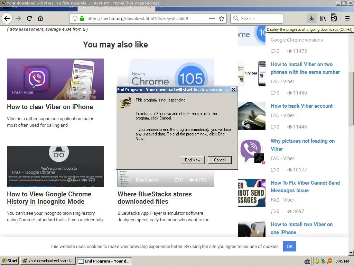Open How To Fix Viber Cannot Send Messages
Screen dimensions: 354x266
pyautogui.click(x=305, y=187)
